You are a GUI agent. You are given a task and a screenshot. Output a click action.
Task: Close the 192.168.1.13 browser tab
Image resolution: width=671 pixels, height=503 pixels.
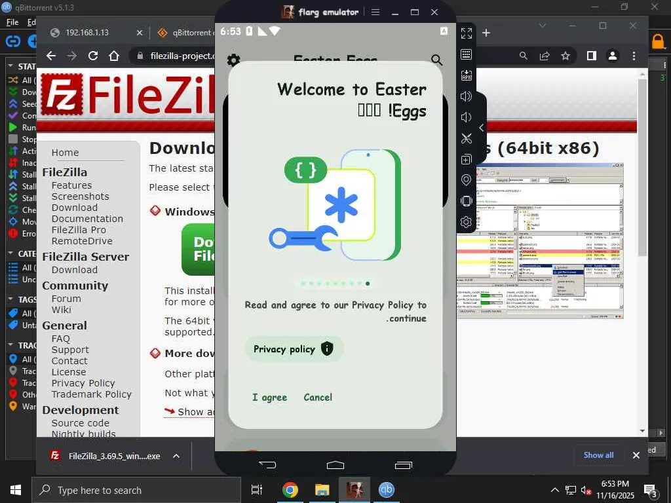(x=140, y=33)
